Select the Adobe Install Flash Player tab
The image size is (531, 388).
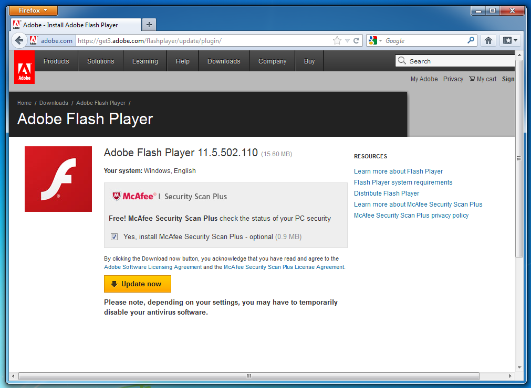coord(76,25)
